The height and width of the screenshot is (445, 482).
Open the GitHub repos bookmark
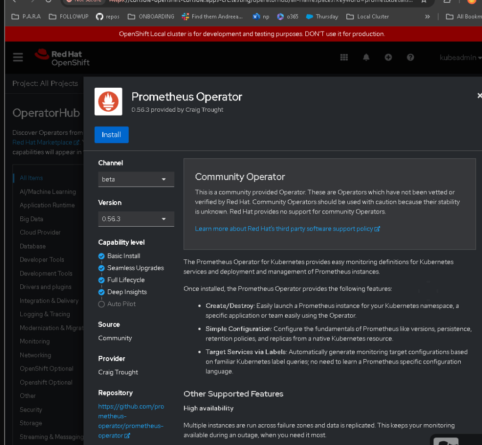(107, 16)
